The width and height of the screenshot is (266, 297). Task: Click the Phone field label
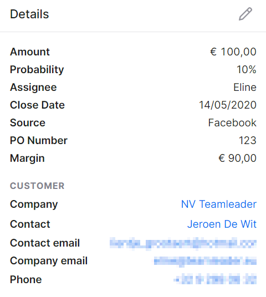(25, 280)
